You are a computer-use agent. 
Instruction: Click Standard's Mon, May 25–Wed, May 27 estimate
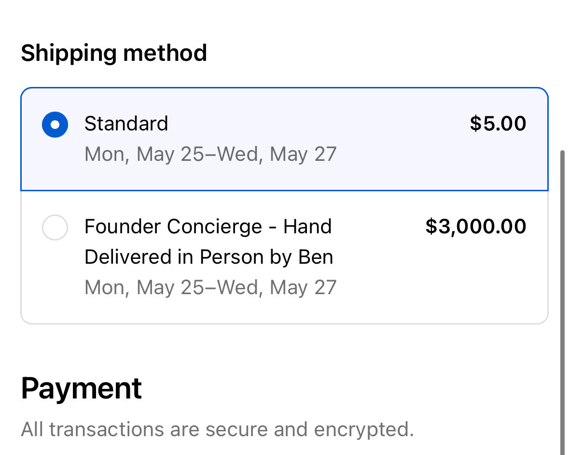[210, 155]
